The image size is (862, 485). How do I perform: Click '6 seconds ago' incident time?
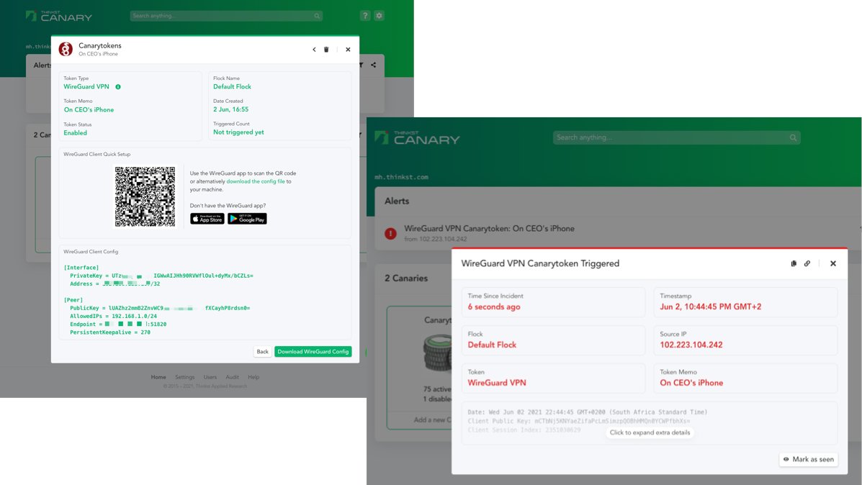pos(494,307)
